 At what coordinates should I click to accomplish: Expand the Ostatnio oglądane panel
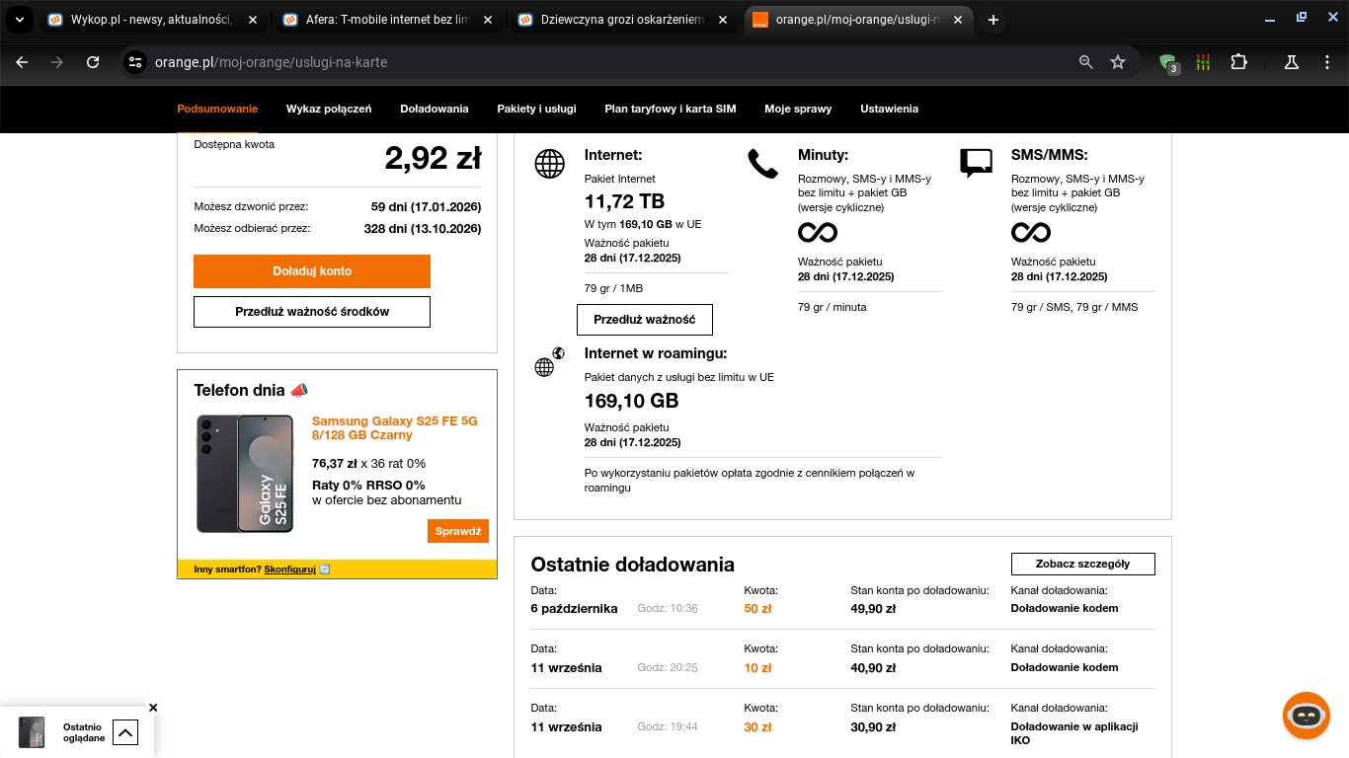pos(125,732)
